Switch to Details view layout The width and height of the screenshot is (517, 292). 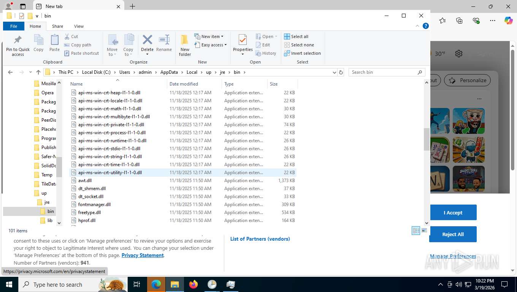point(416,230)
